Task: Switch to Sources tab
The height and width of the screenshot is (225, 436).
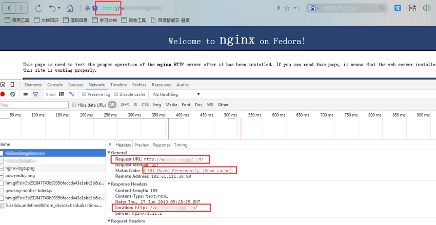Action: click(75, 85)
